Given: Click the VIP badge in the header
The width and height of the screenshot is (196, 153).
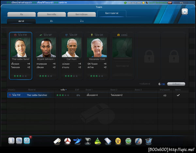Looking at the screenshot, I should [x=170, y=3].
